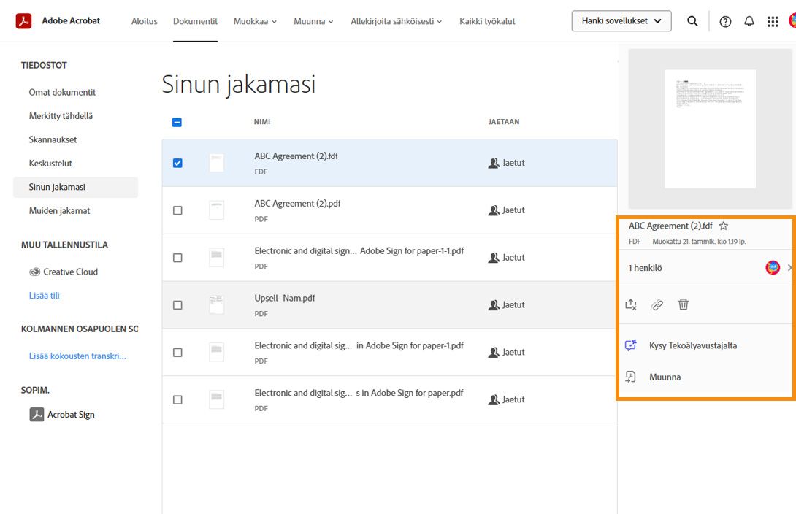Expand the 1 henkilö sharing details
This screenshot has width=796, height=514.
tap(790, 268)
